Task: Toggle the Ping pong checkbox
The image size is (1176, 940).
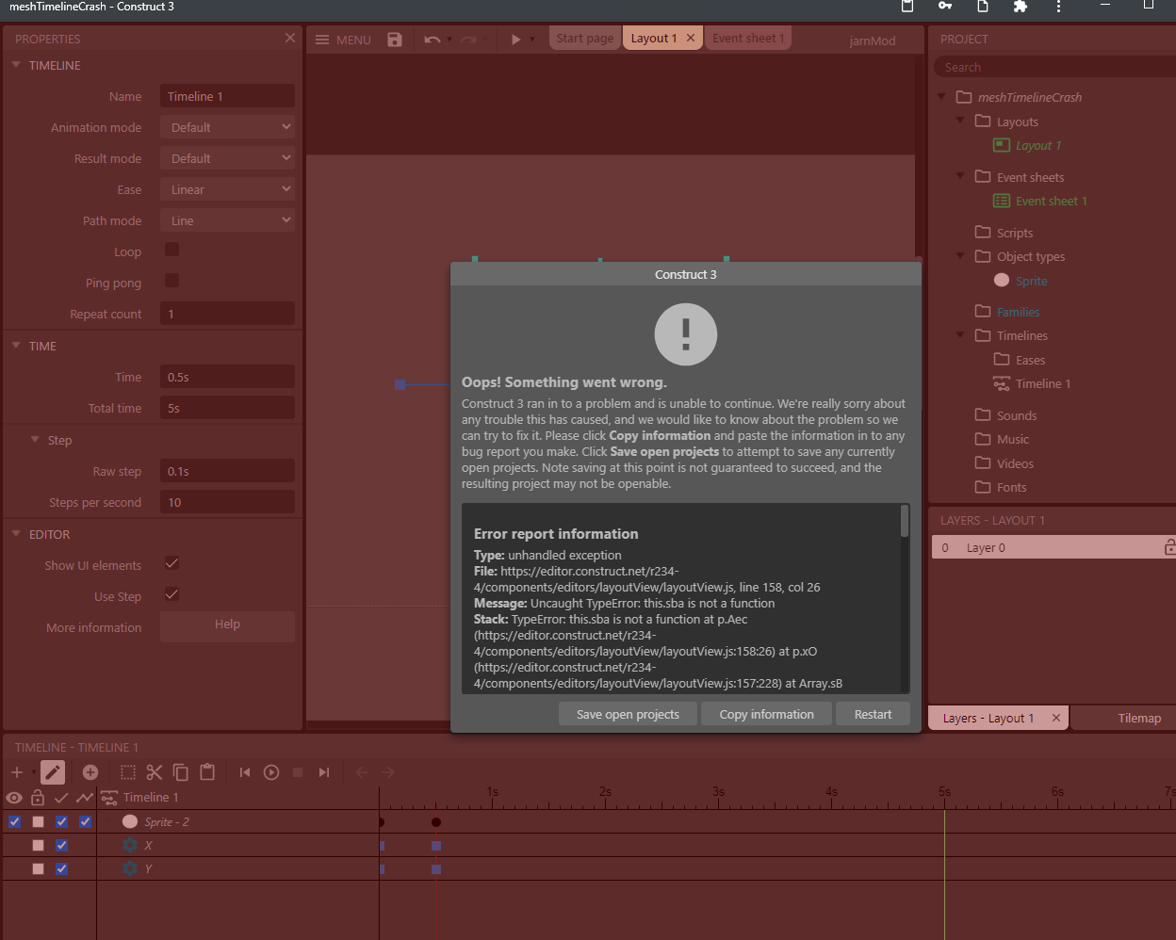Action: coord(171,281)
